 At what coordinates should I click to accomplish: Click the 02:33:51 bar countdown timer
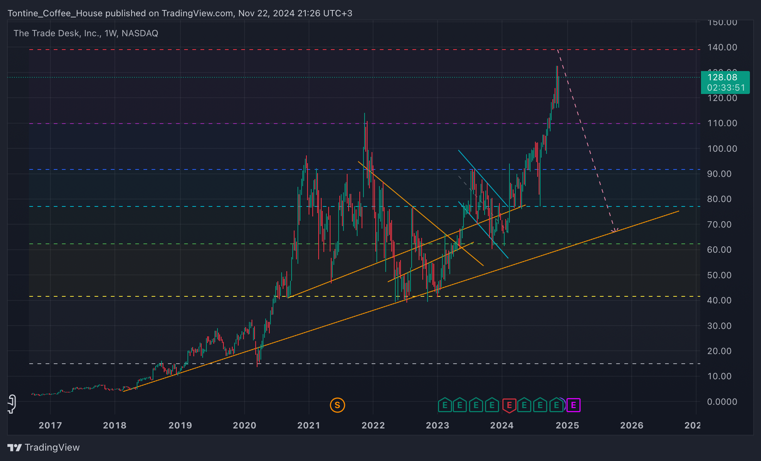pos(726,88)
